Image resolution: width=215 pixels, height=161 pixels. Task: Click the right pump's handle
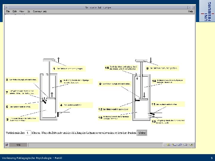(x=141, y=61)
